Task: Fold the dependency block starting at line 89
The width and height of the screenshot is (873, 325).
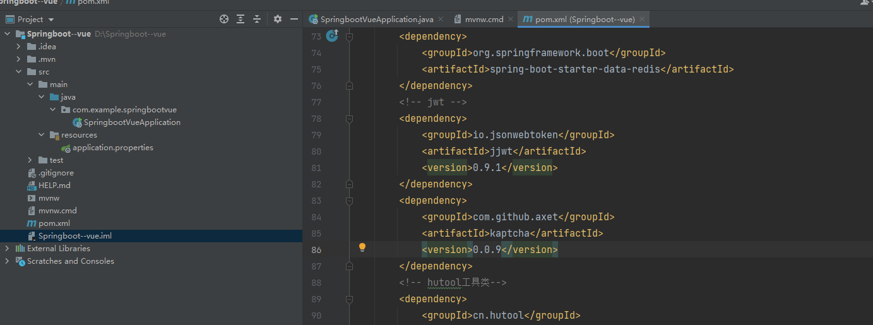Action: click(349, 299)
